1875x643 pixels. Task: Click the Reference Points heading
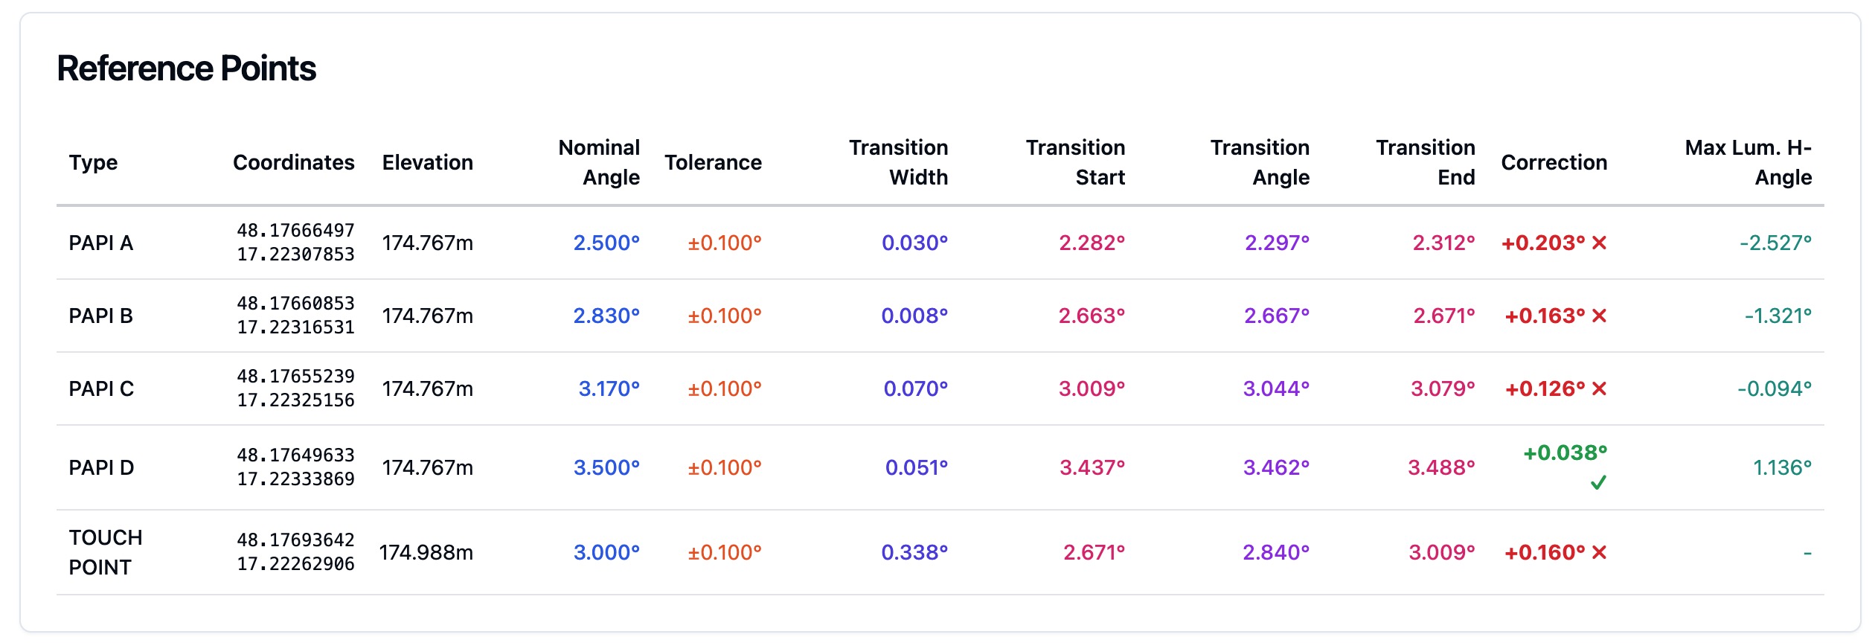[187, 68]
